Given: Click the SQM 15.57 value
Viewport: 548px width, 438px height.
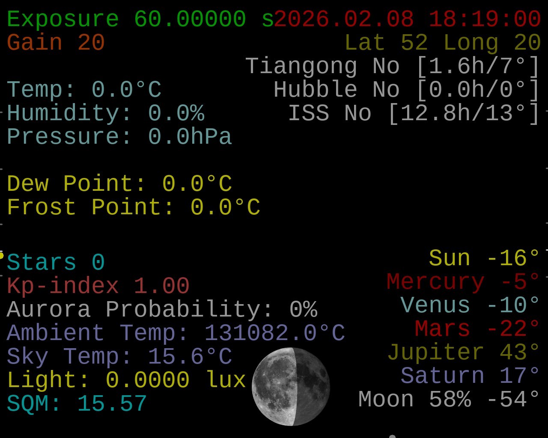Looking at the screenshot, I should [77, 403].
